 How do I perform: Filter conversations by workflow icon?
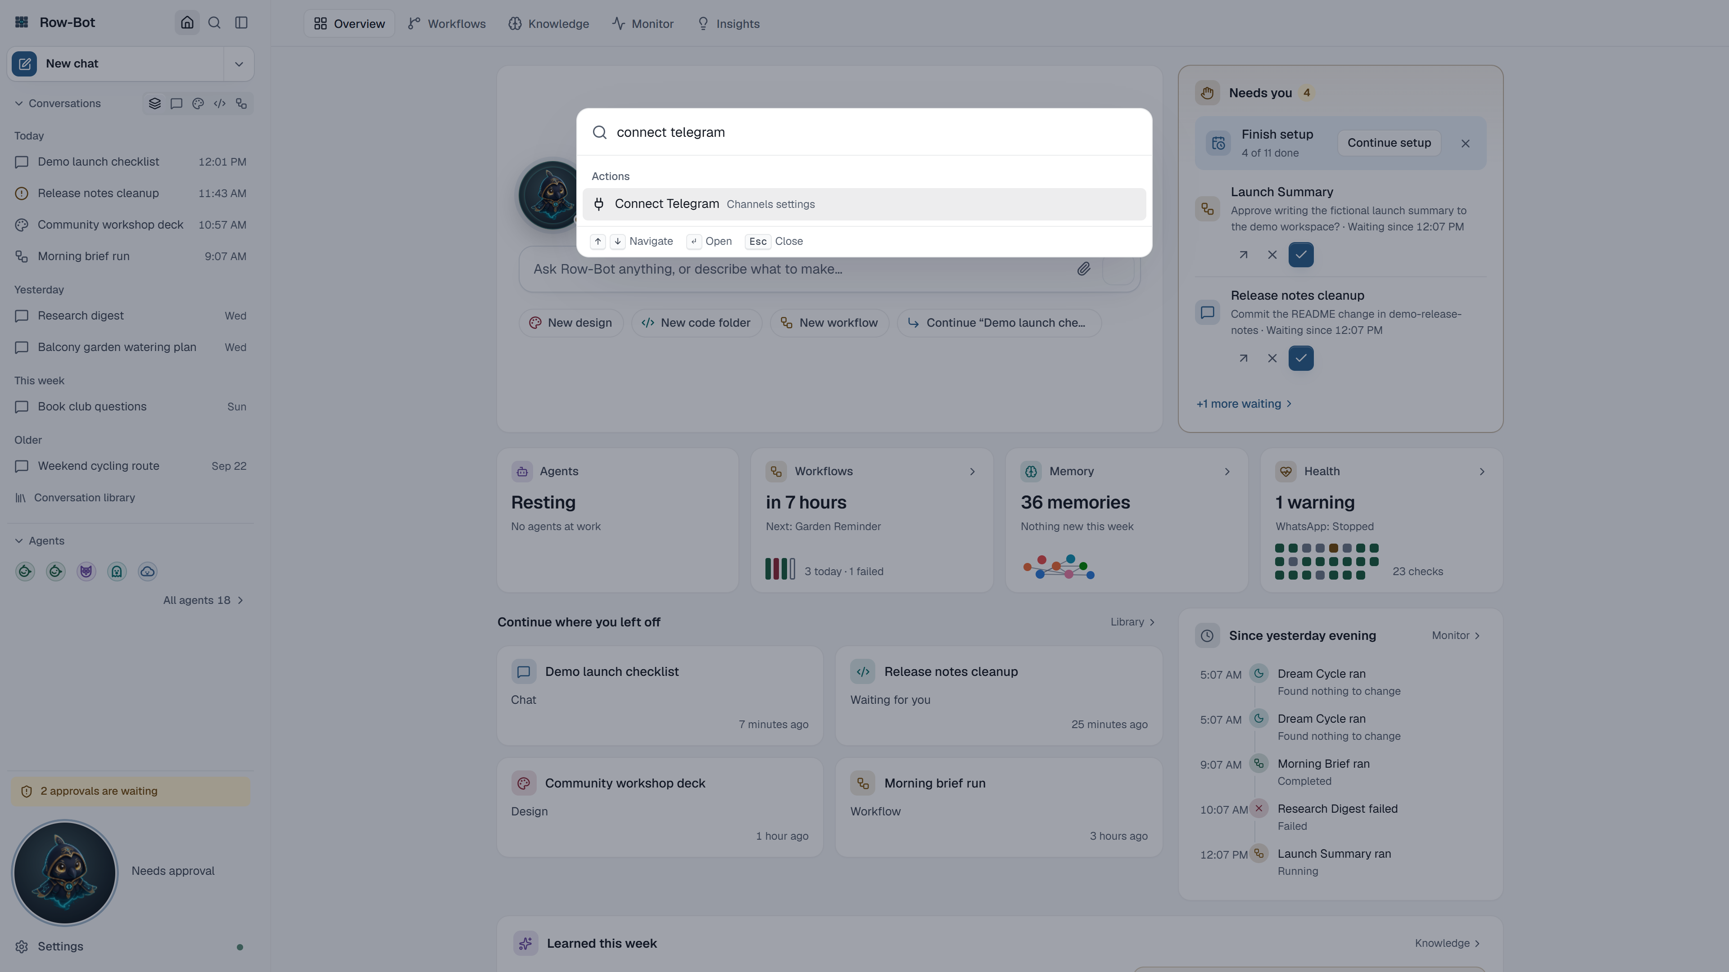[x=242, y=103]
